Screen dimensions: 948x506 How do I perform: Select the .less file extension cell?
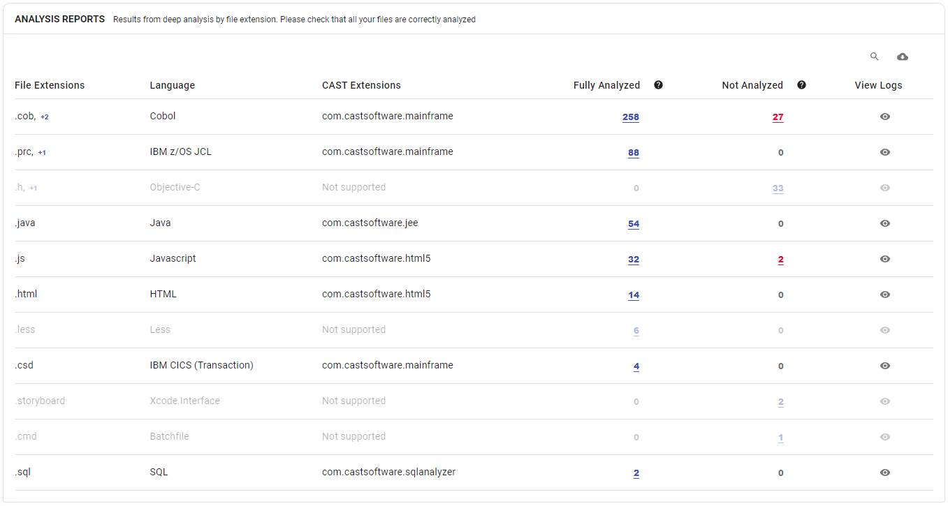tap(24, 329)
